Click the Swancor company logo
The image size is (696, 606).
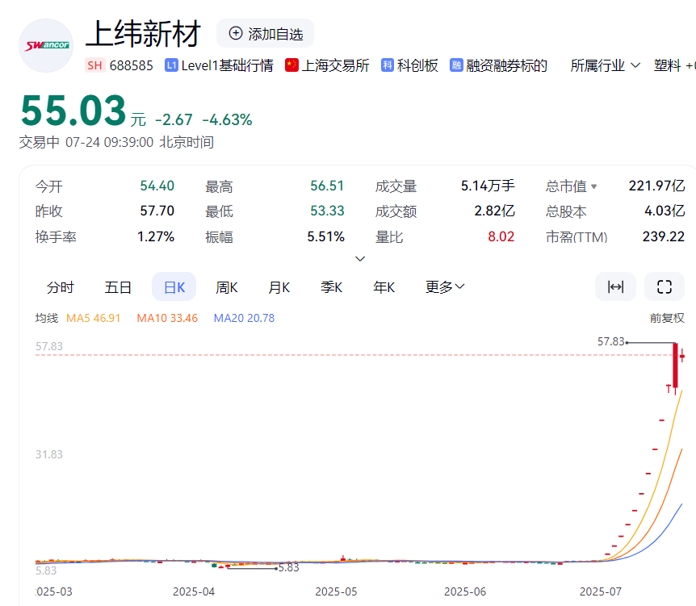[46, 46]
